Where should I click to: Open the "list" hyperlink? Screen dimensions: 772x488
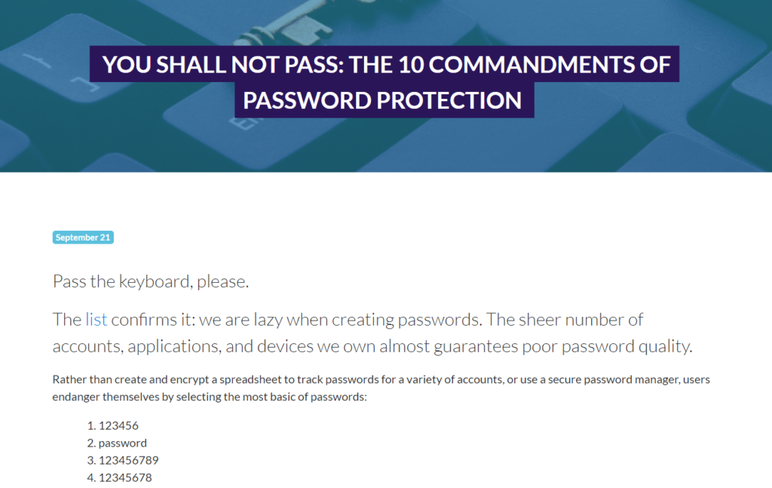96,320
